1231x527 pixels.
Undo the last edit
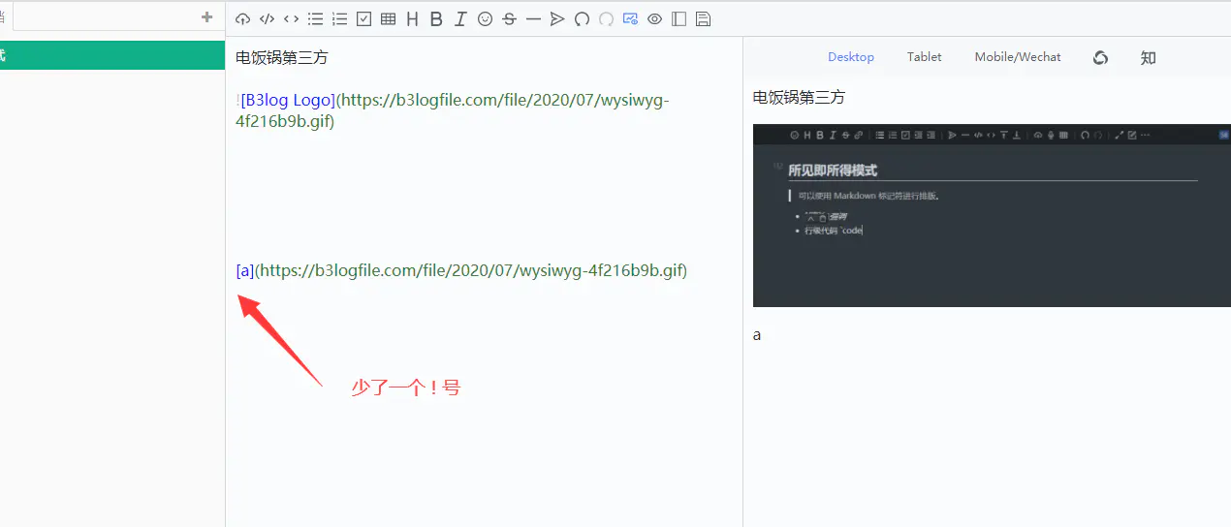[582, 18]
